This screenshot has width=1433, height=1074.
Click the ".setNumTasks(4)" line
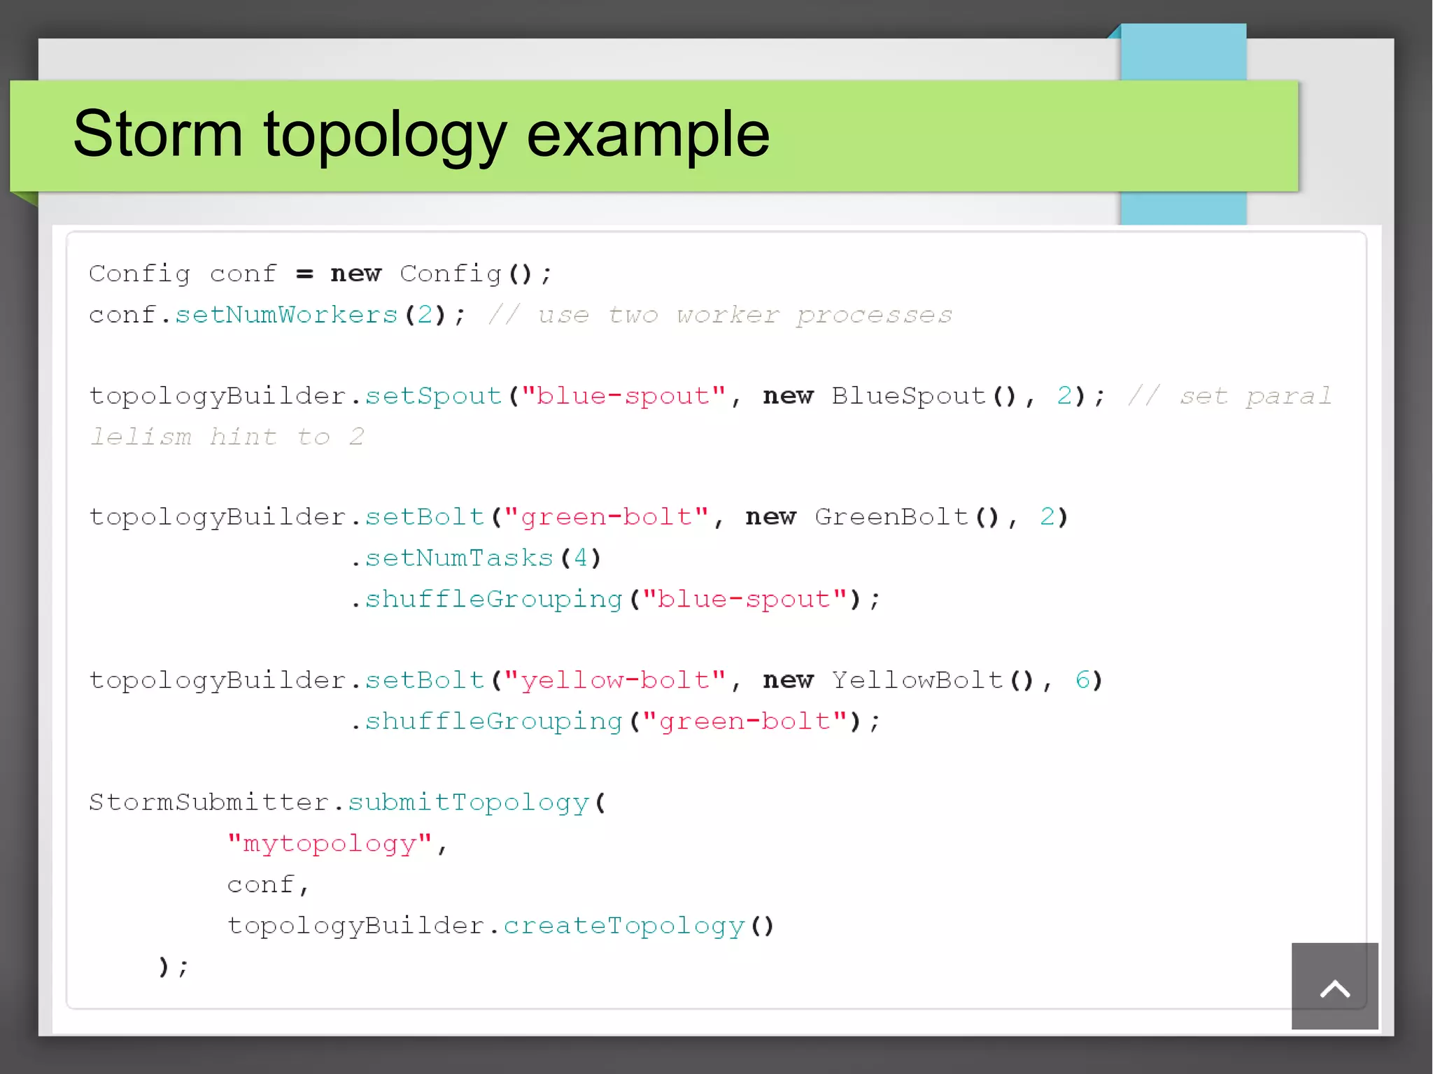pos(476,558)
